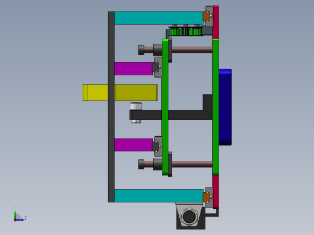Select the blue motor block on right
314x235 pixels.
225,107
